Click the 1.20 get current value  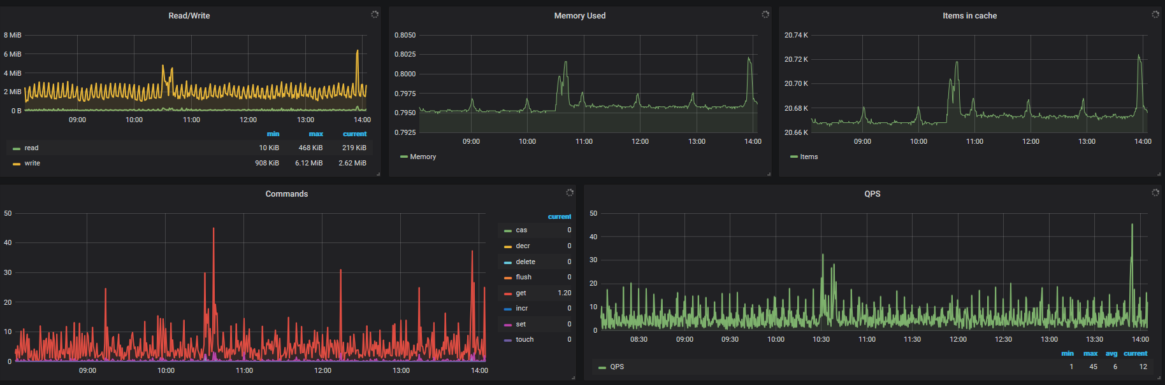coord(565,293)
